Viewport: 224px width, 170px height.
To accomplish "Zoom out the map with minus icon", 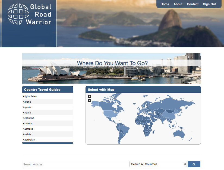I will (x=90, y=100).
